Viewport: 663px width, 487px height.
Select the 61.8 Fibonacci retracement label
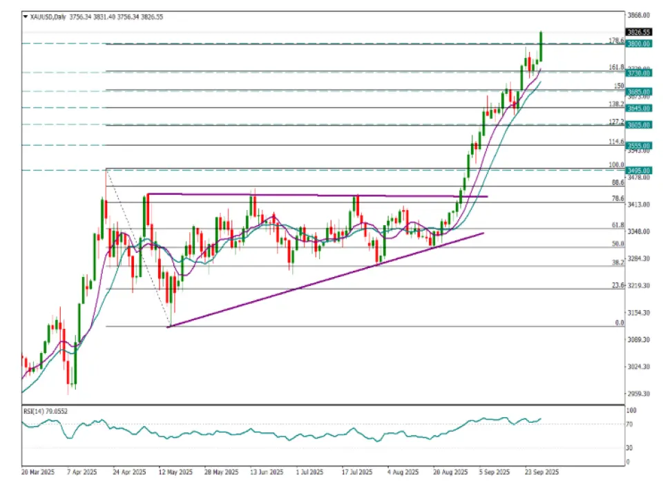point(618,225)
